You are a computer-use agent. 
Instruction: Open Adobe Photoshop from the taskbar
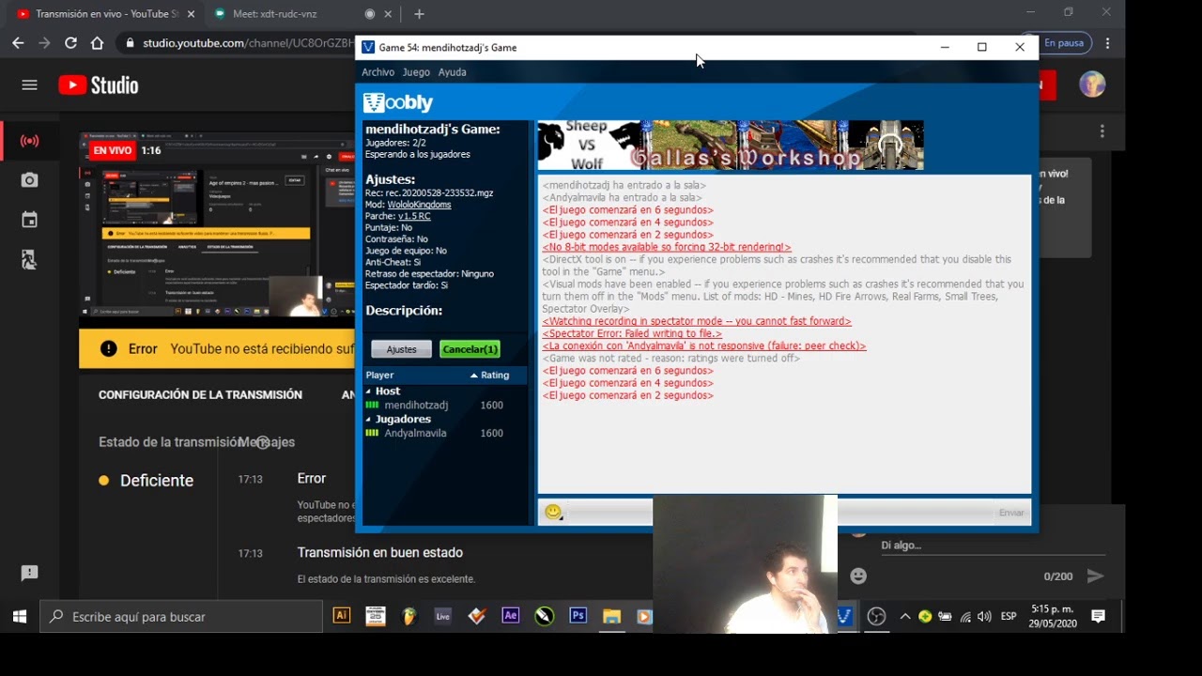(578, 616)
